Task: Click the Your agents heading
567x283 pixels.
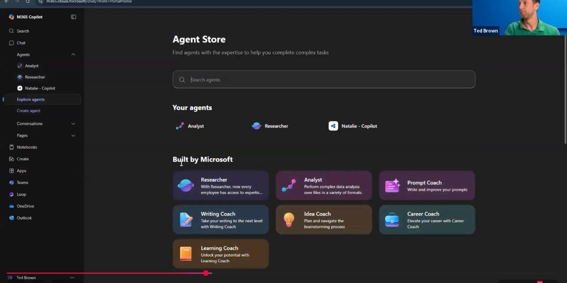Action: click(x=192, y=108)
